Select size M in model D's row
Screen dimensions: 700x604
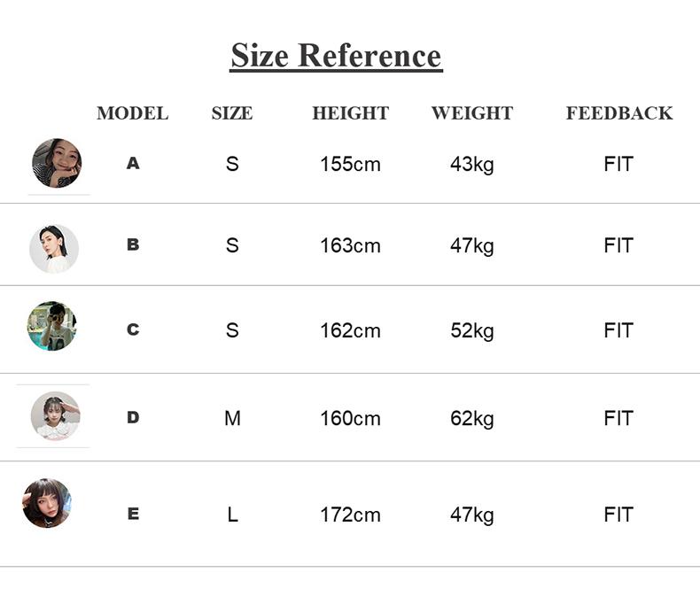[x=232, y=418]
